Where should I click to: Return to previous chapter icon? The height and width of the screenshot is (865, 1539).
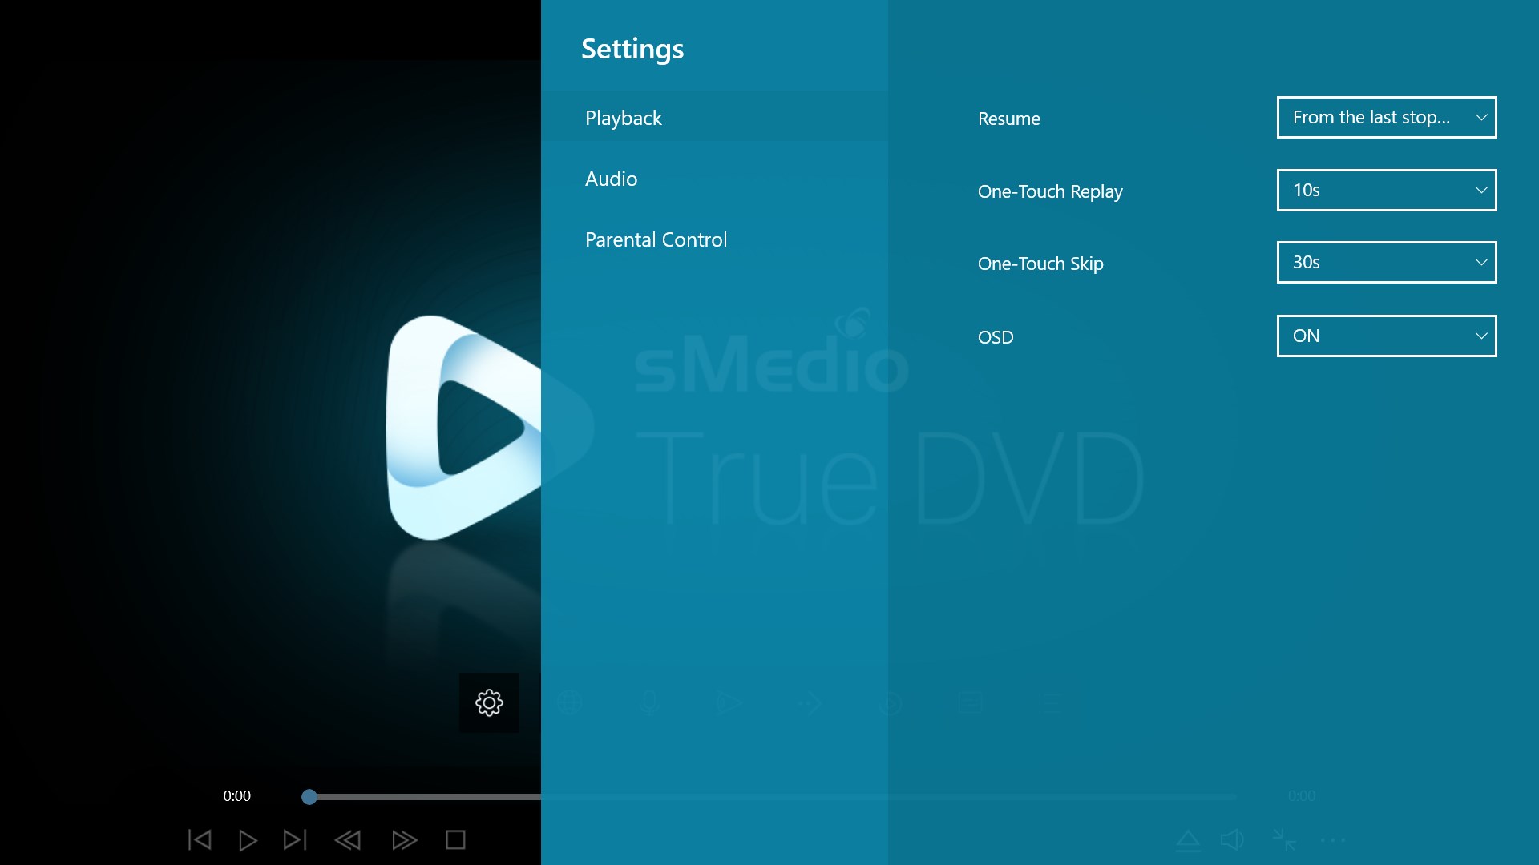click(200, 839)
